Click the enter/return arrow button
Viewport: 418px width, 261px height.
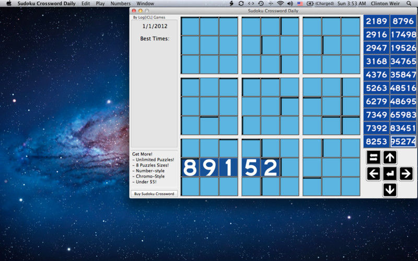coord(390,174)
